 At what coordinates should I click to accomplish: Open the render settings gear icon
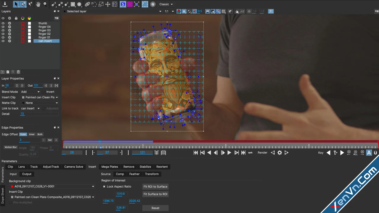[x=280, y=153]
